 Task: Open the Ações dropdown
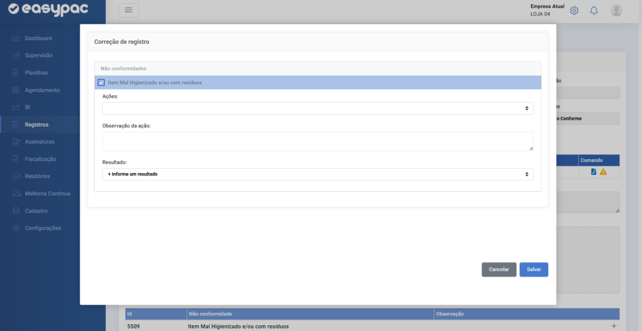click(317, 108)
